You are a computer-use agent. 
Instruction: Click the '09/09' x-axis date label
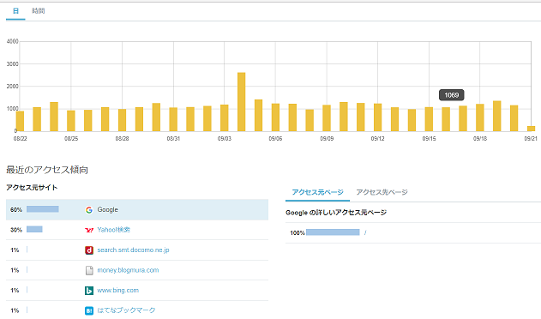point(327,138)
